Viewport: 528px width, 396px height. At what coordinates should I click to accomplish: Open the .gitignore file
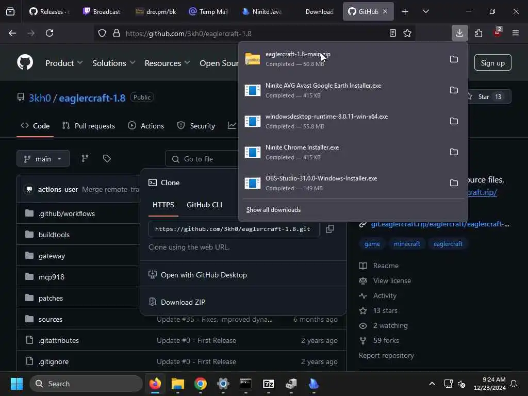(54, 361)
